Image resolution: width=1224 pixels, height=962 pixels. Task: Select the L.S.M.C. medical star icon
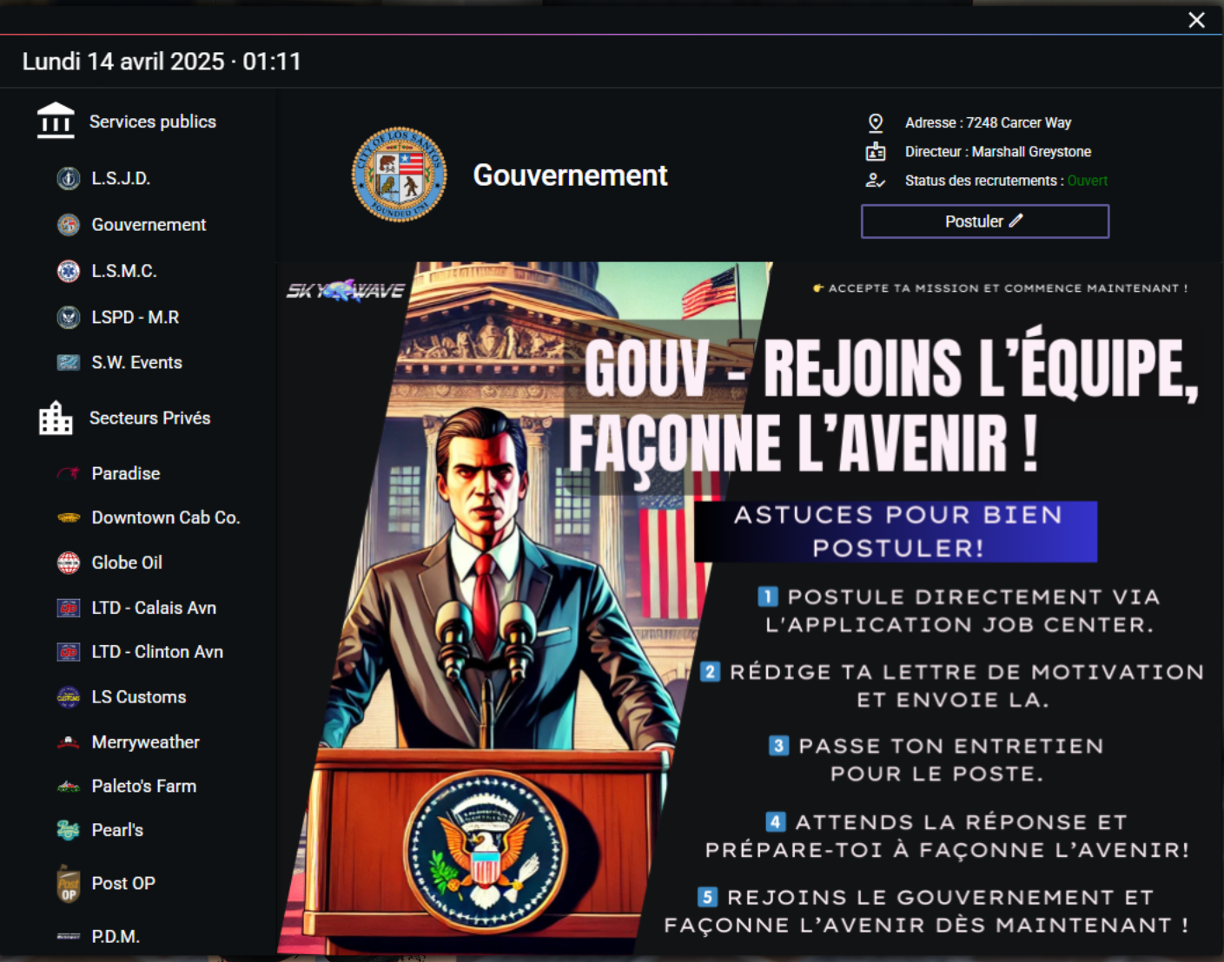(x=69, y=271)
